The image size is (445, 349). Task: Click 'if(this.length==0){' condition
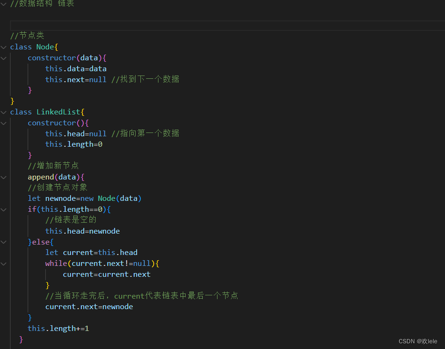pos(69,209)
